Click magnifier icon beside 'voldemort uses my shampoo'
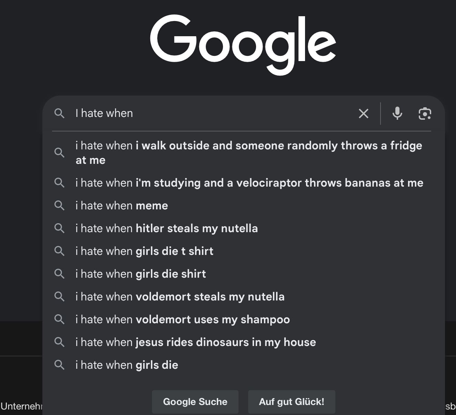 click(59, 319)
